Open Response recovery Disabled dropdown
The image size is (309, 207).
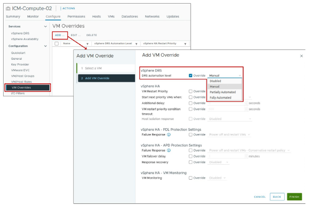(219, 162)
